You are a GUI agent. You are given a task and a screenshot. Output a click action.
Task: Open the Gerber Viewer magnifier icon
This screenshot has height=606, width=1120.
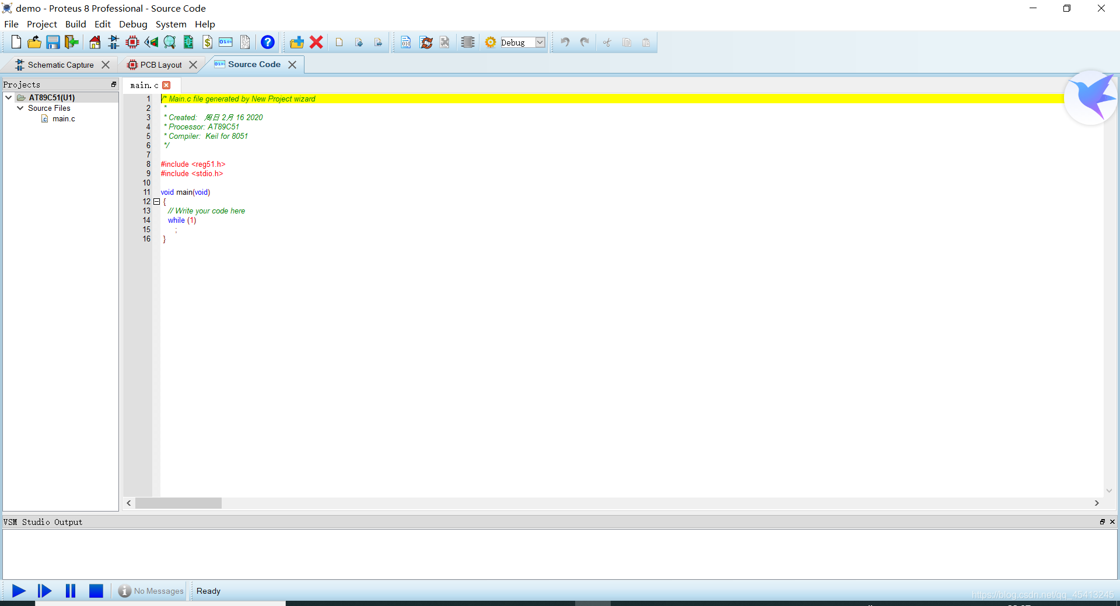pyautogui.click(x=170, y=42)
